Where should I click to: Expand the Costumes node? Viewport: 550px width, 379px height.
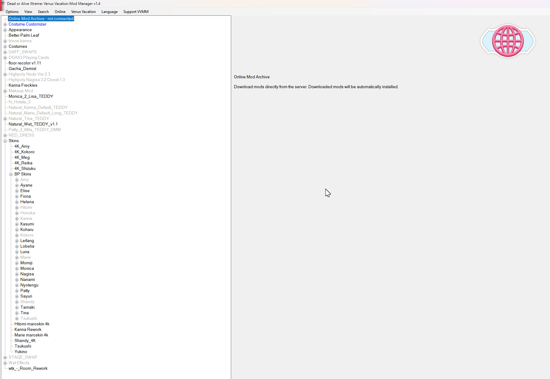(x=5, y=47)
